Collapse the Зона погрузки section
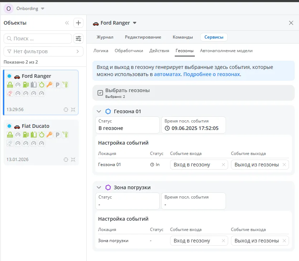The width and height of the screenshot is (299, 261). click(x=99, y=187)
